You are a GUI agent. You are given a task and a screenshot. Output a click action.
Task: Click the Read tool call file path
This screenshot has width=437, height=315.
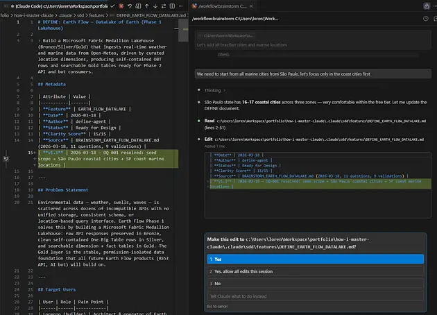[x=321, y=121]
